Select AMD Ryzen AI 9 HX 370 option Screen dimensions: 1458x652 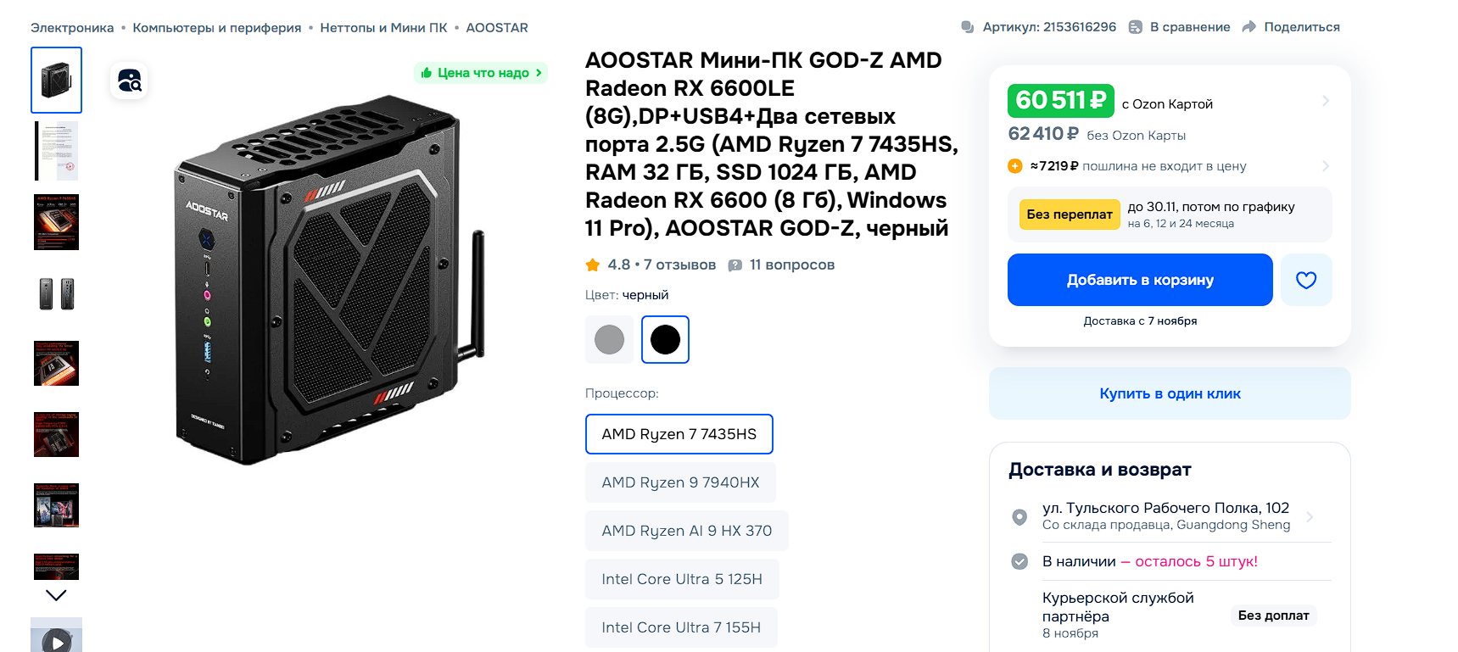686,531
